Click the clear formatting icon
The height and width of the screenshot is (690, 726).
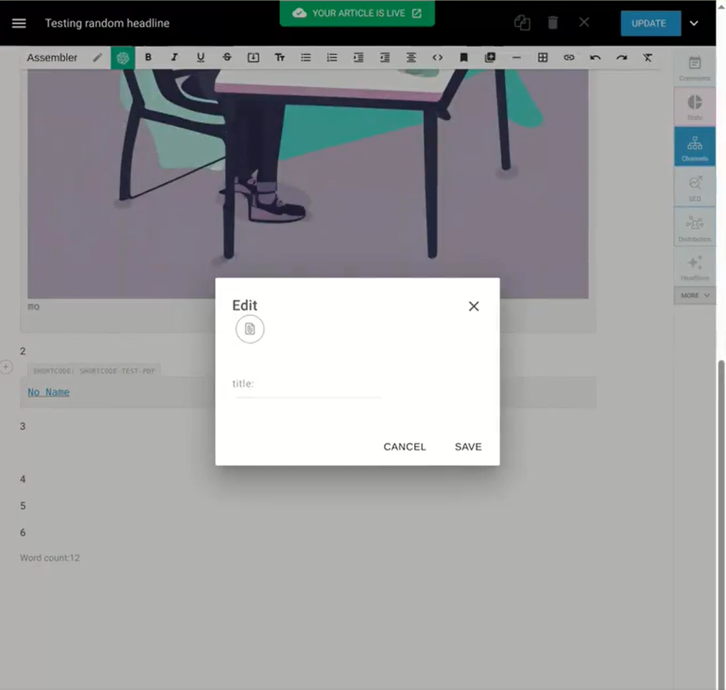(647, 58)
